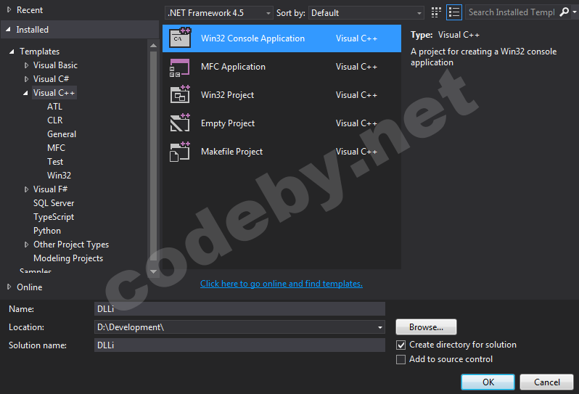Select the Win32 category in tree
This screenshot has width=579, height=394.
(59, 176)
